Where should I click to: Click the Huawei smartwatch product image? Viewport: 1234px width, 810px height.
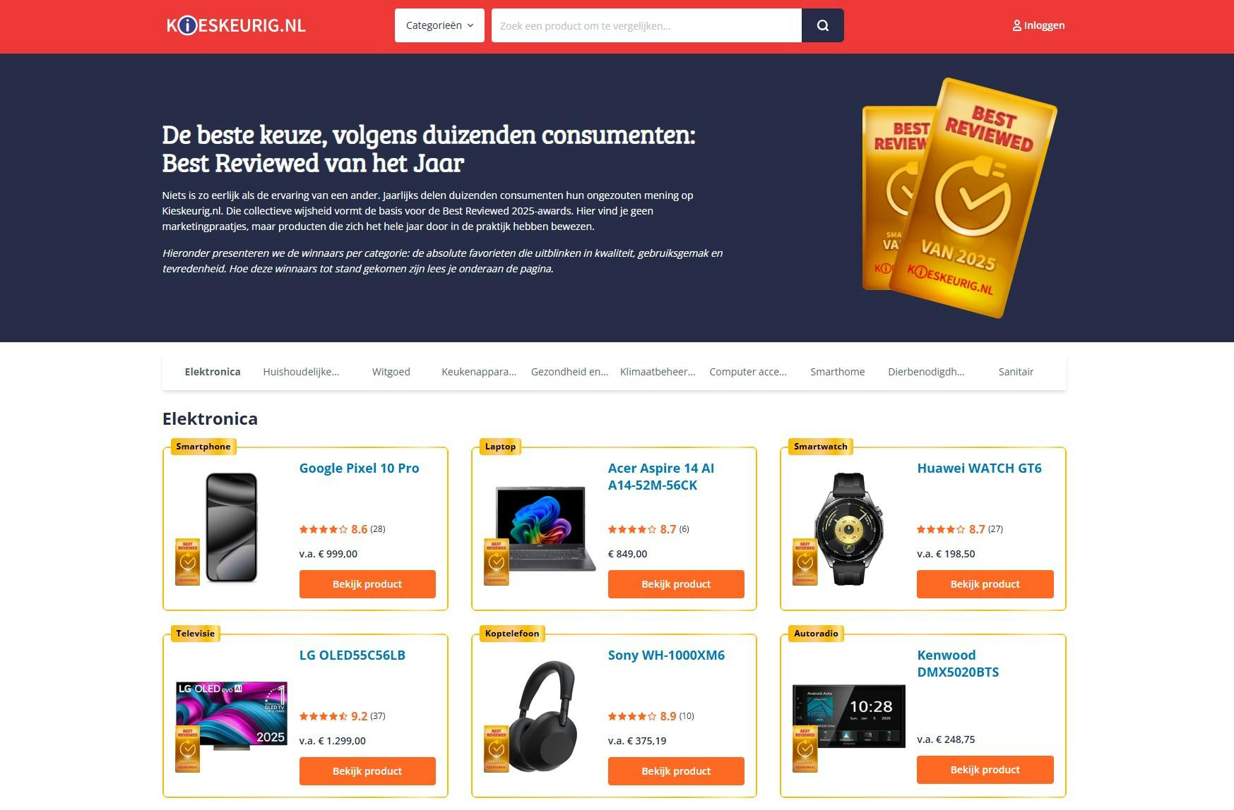849,528
